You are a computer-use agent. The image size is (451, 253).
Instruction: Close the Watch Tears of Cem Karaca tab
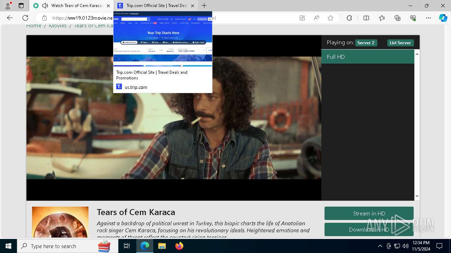point(108,6)
